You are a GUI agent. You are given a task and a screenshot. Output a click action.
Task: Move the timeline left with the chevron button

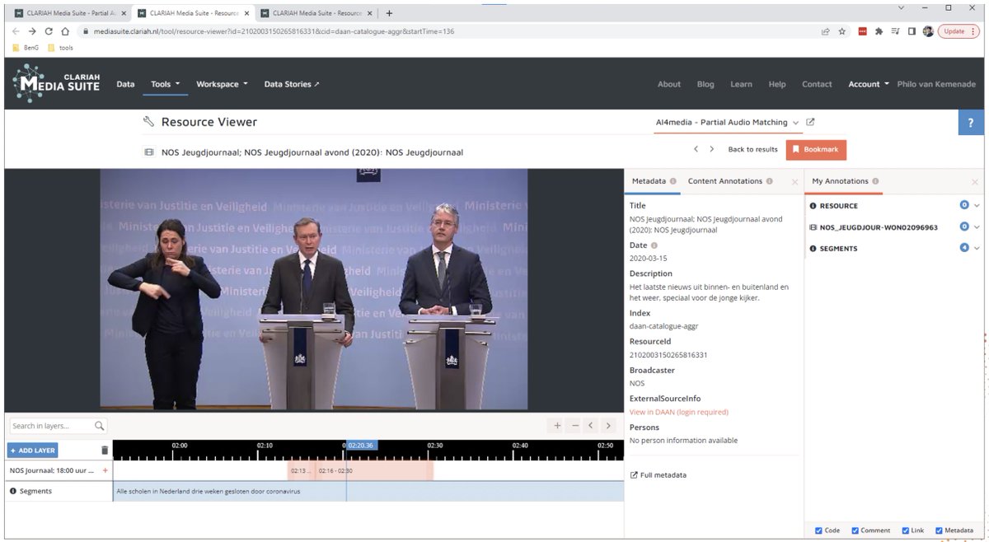591,426
